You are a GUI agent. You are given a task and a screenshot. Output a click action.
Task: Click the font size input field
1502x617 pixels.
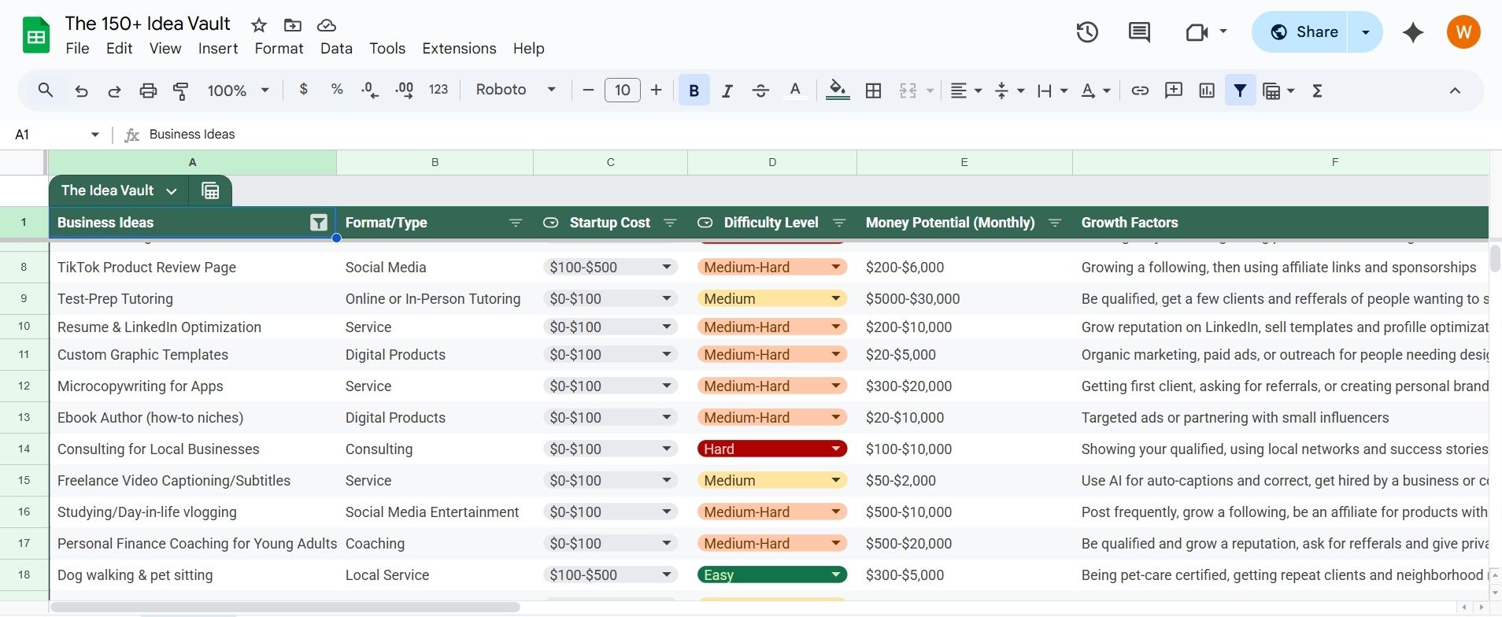point(622,91)
